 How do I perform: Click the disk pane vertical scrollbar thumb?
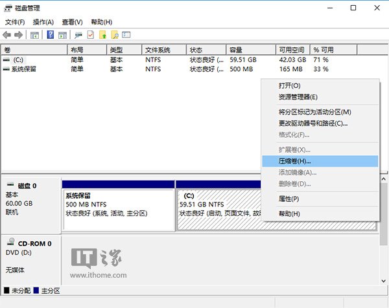(384, 214)
